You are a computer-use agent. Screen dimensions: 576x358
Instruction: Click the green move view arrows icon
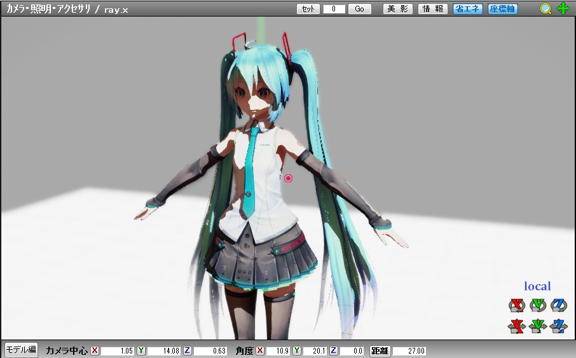point(563,8)
